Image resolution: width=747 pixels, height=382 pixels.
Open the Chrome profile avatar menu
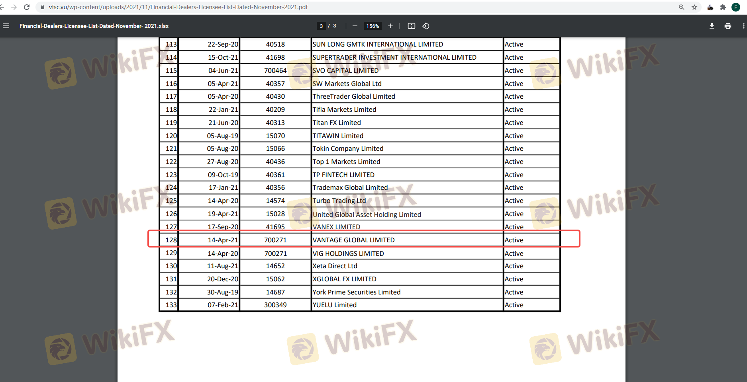[x=736, y=7]
